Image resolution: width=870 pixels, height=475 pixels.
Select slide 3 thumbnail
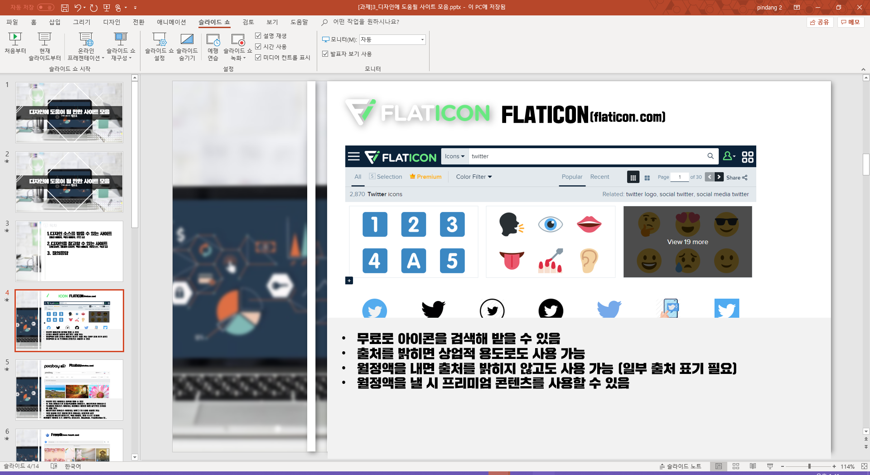(x=69, y=251)
